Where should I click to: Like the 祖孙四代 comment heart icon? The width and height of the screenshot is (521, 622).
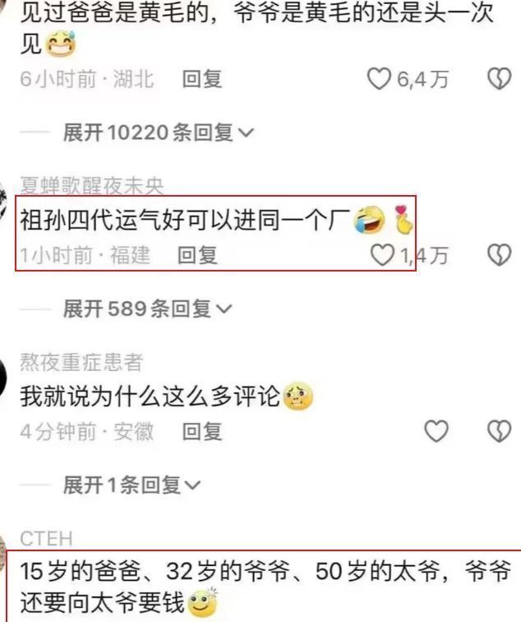[x=382, y=255]
